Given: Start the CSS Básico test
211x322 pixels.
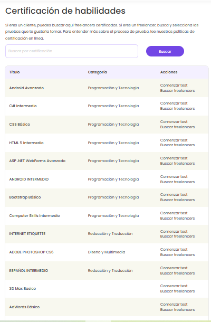Looking at the screenshot, I should click(x=174, y=122).
